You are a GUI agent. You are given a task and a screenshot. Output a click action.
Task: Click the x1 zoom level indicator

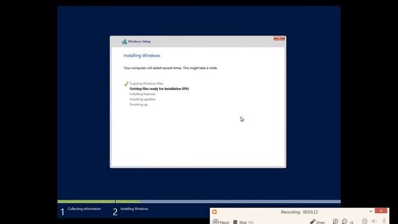click(x=351, y=222)
